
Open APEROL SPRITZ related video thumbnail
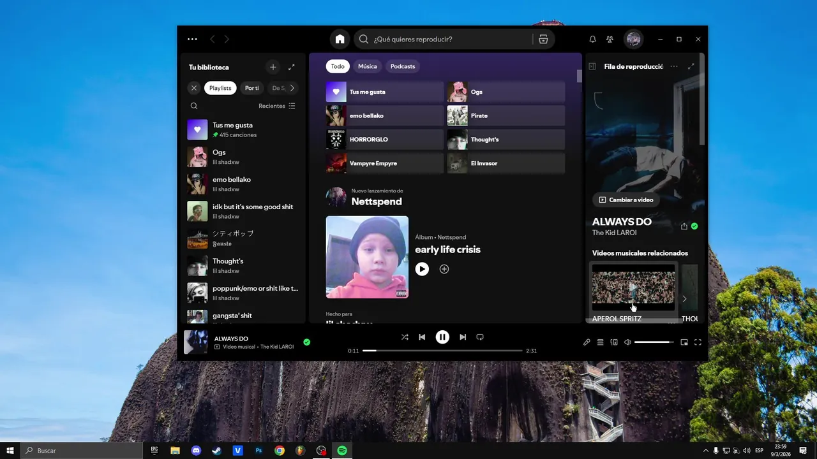633,288
